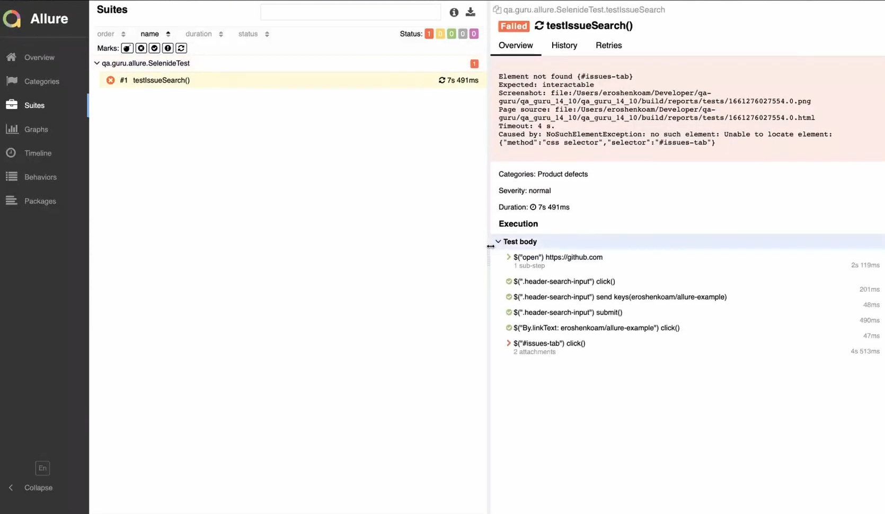This screenshot has height=514, width=885.
Task: View the Timeline section
Action: [x=37, y=153]
